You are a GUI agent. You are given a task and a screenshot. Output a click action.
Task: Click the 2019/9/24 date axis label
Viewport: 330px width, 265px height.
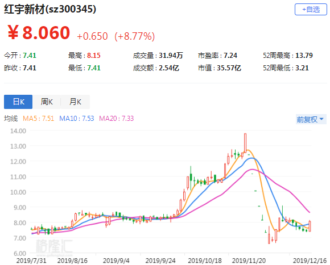pyautogui.click(x=160, y=260)
